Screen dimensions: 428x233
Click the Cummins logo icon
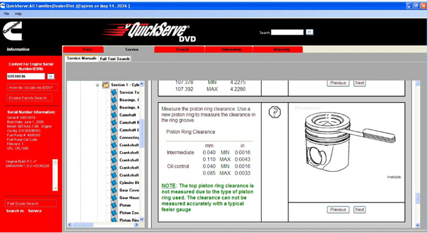tap(12, 31)
